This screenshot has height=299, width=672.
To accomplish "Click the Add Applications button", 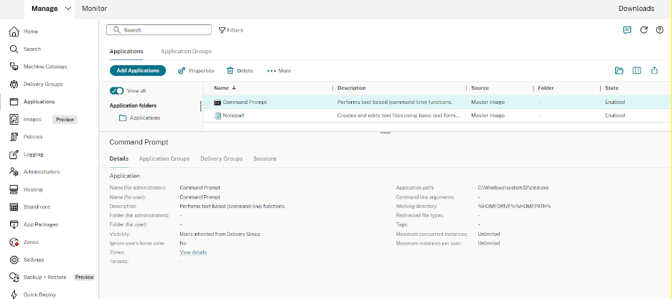I will point(138,70).
